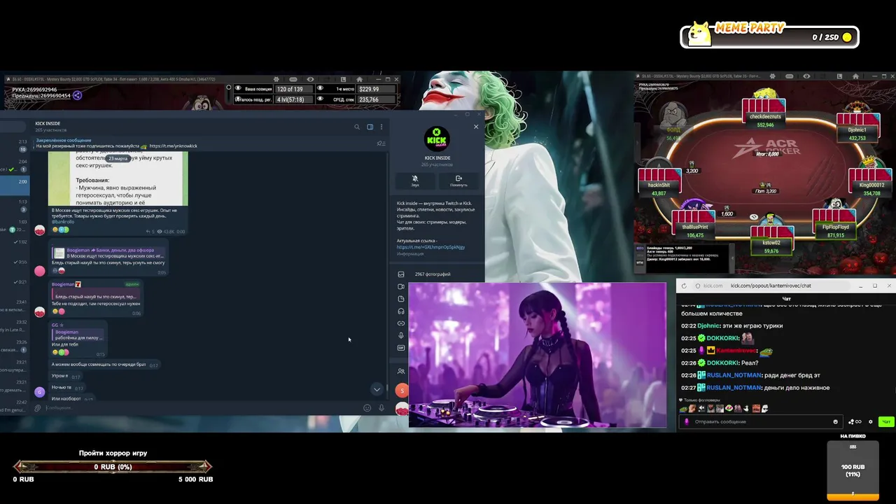Click the attach file paperclip icon
The width and height of the screenshot is (896, 504).
(x=38, y=408)
